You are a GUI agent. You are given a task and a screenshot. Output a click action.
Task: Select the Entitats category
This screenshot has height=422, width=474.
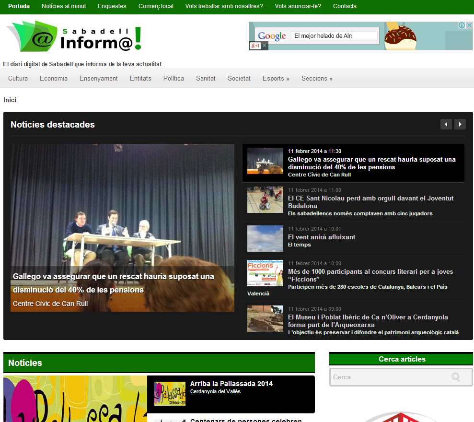[140, 78]
